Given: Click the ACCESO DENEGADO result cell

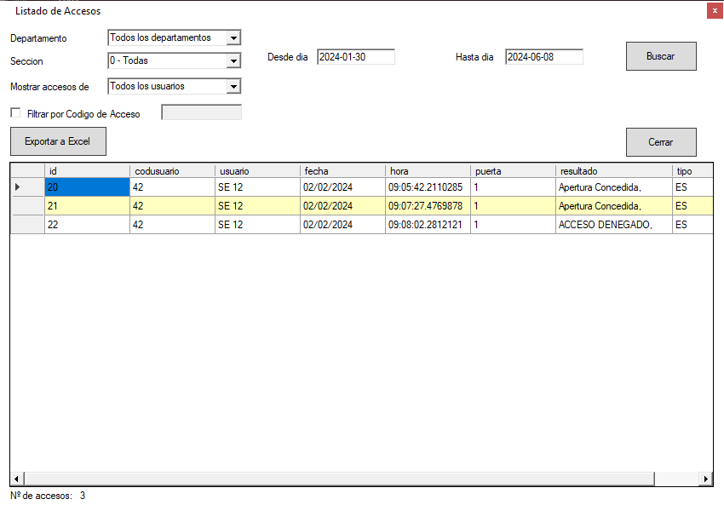Looking at the screenshot, I should pyautogui.click(x=614, y=224).
